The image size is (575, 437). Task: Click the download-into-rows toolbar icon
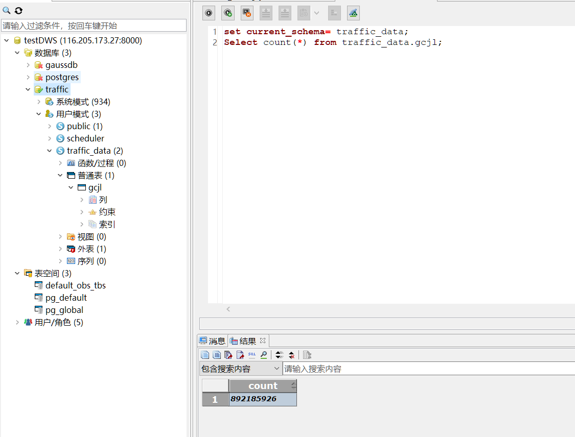pos(266,13)
